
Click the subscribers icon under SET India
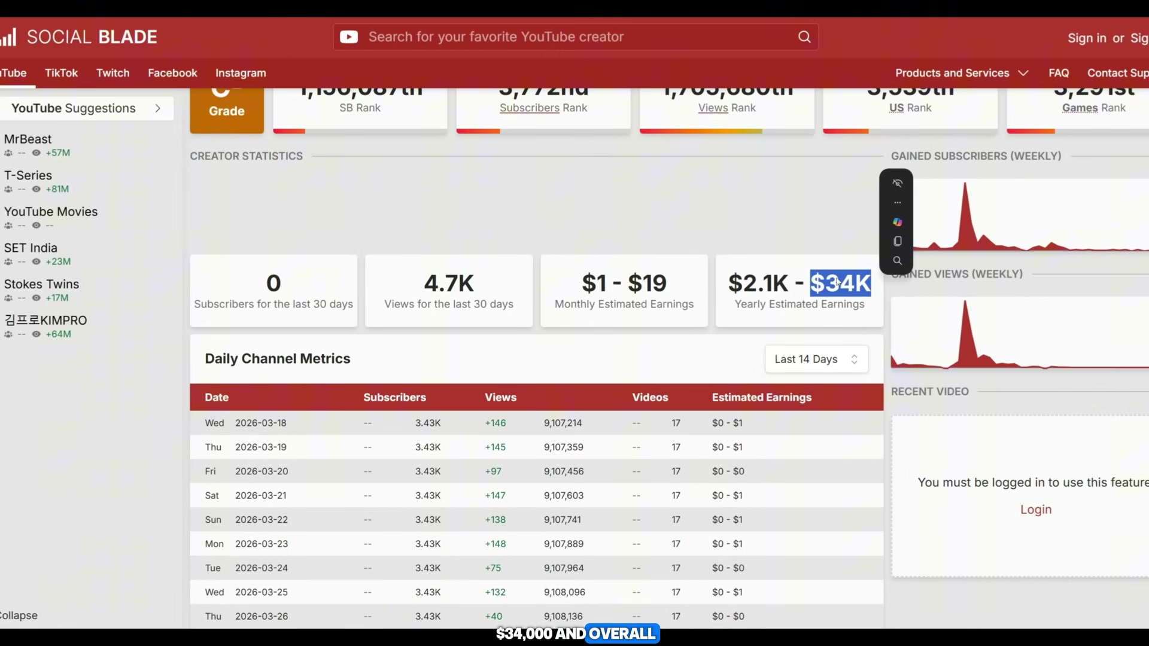tap(8, 261)
